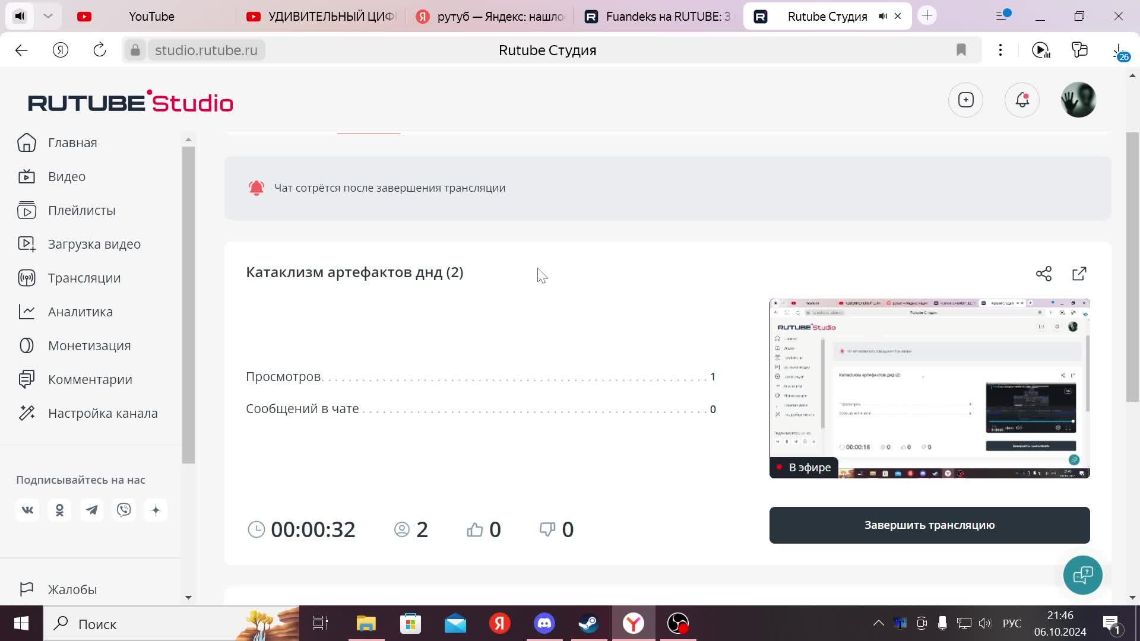Select the Подписывайтесь ВКонтакте icon

[27, 509]
